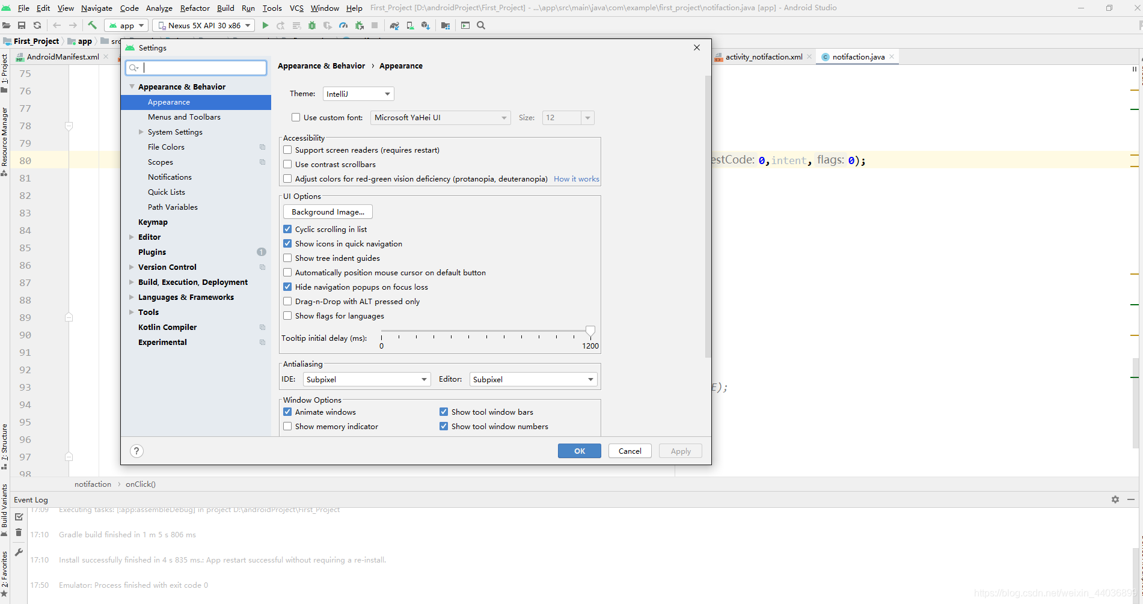1143x604 pixels.
Task: Open Event Log settings gear icon
Action: [x=1115, y=499]
